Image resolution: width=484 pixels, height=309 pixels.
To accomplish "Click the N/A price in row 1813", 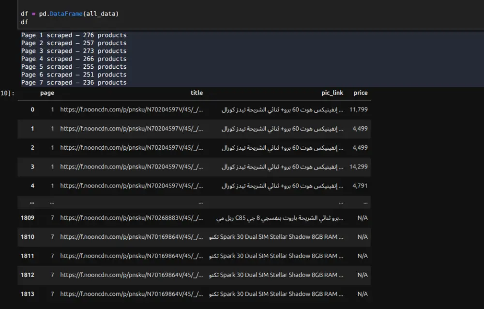I will click(363, 294).
